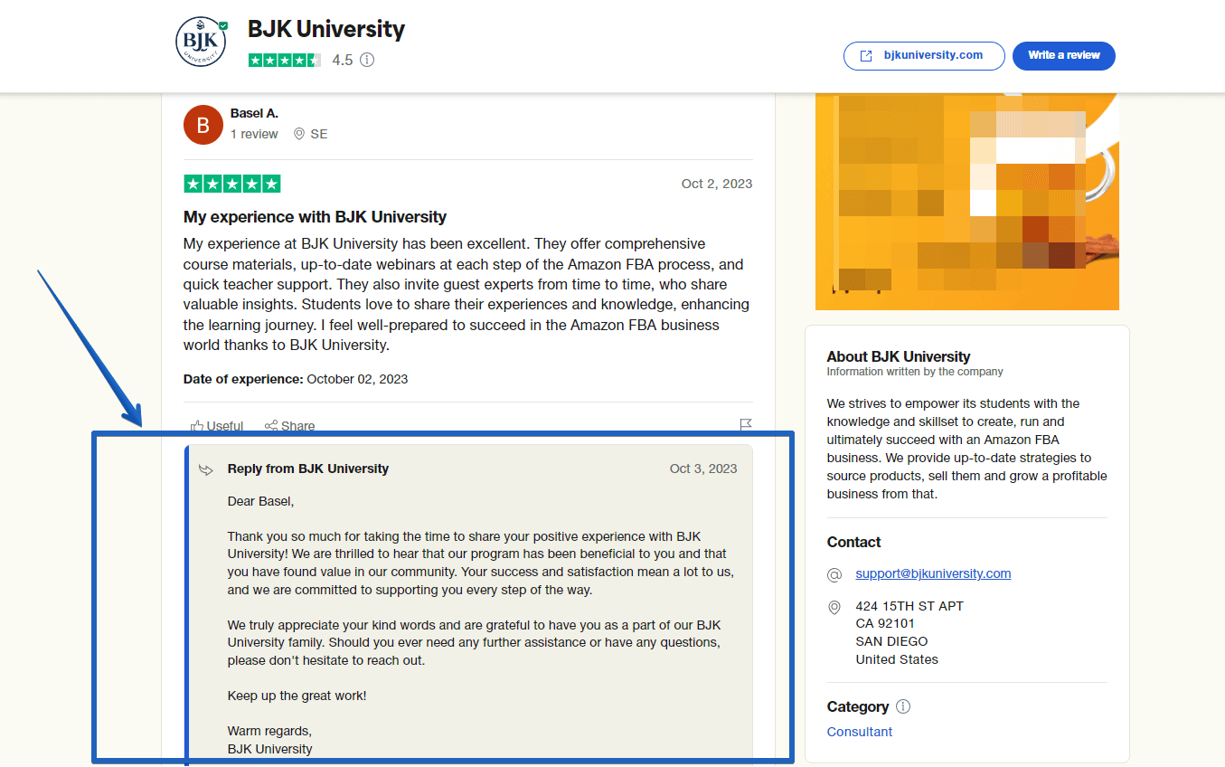
Task: Click Basel A.'s red avatar icon
Action: [203, 125]
